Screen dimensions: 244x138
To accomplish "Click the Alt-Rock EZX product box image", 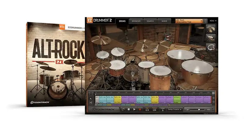I will pos(56,64).
